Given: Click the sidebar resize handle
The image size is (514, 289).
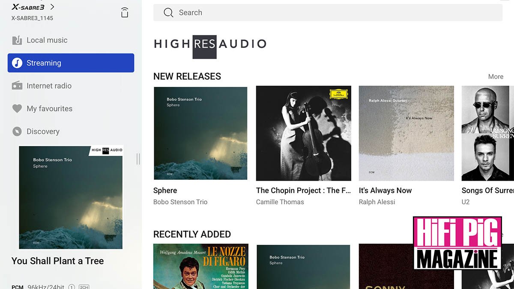Looking at the screenshot, I should 138,159.
